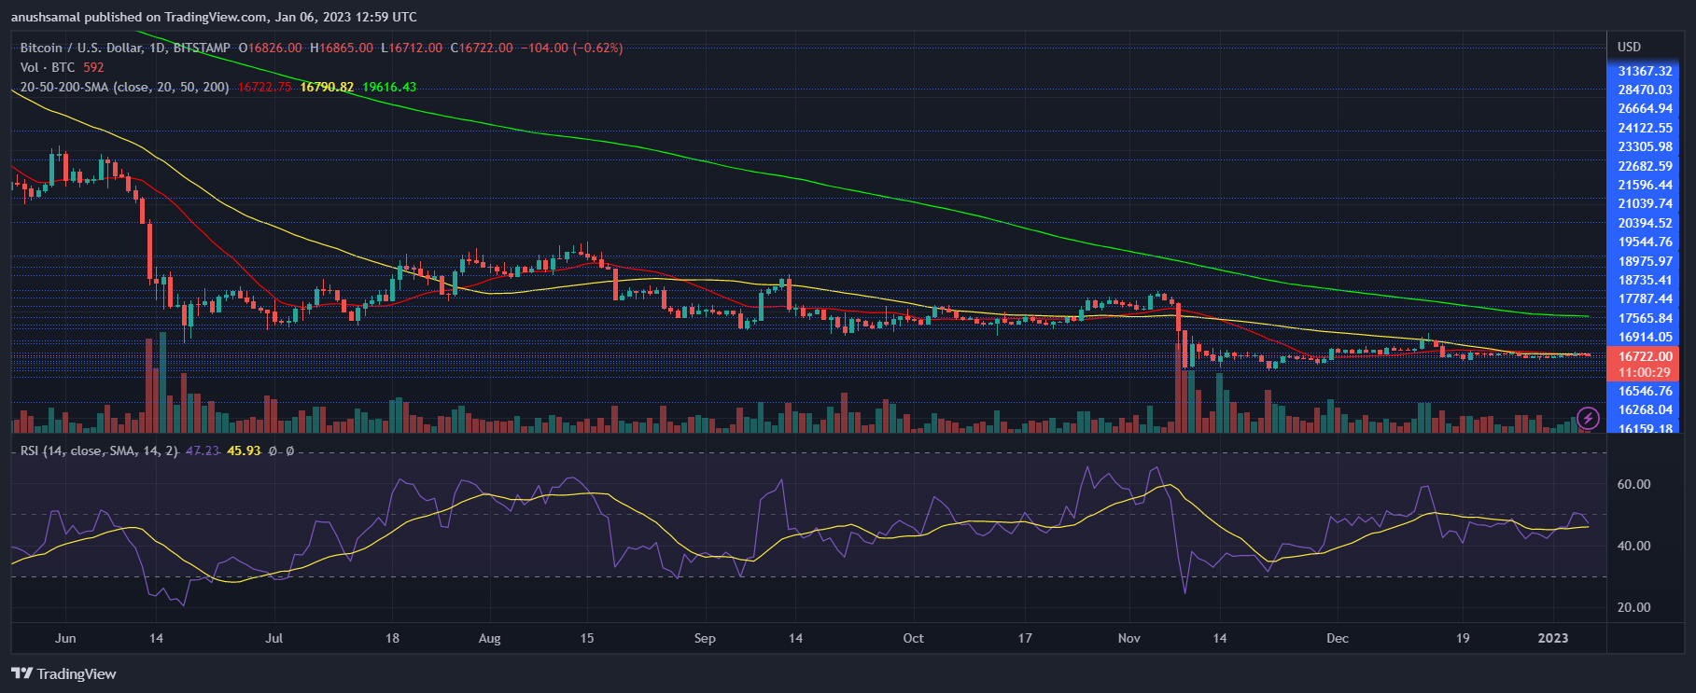Click the low price L16712.00
Screen dimensions: 1696x693
pyautogui.click(x=412, y=48)
